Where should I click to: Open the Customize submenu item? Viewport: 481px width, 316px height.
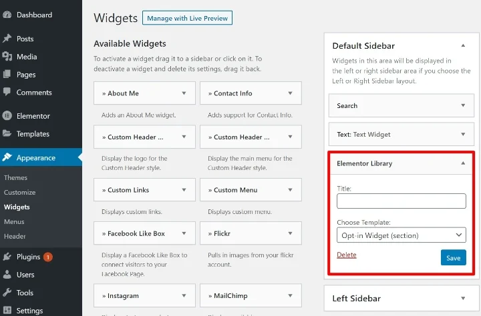pos(19,193)
